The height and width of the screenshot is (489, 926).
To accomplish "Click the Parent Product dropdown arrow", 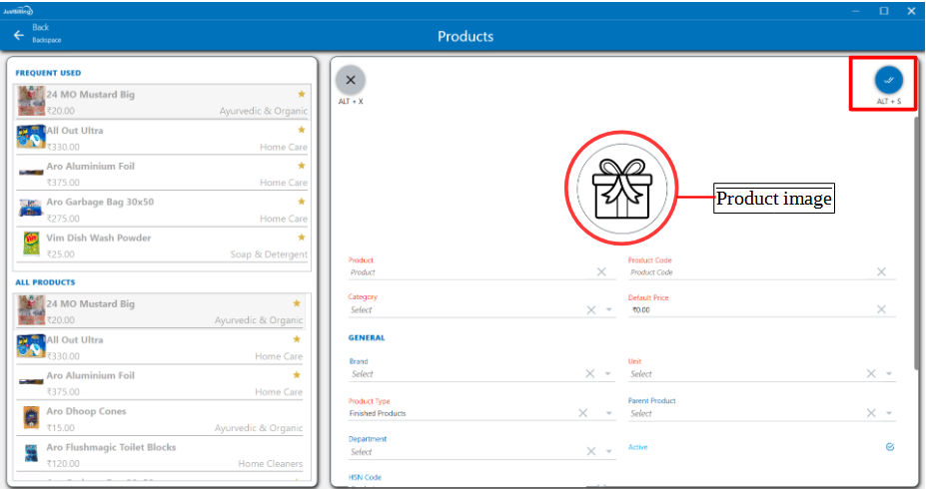I will click(889, 413).
